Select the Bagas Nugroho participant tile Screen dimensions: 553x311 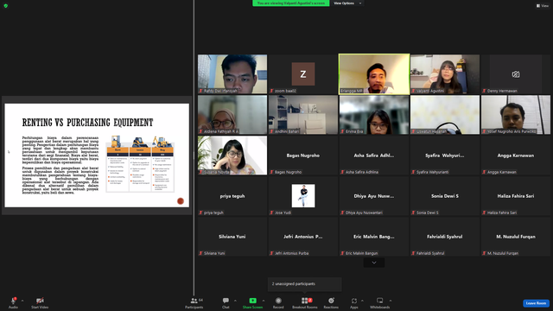[303, 155]
